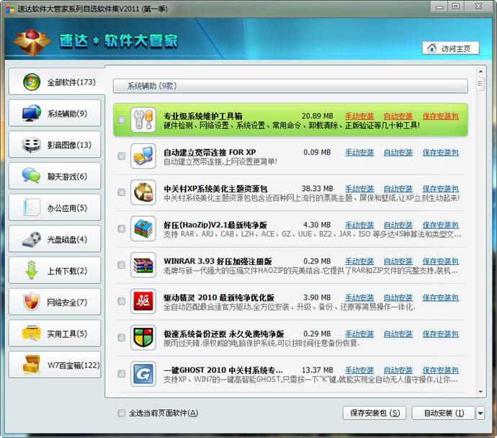Open the 聊天游戏(6) category
The width and height of the screenshot is (497, 438).
(x=55, y=176)
